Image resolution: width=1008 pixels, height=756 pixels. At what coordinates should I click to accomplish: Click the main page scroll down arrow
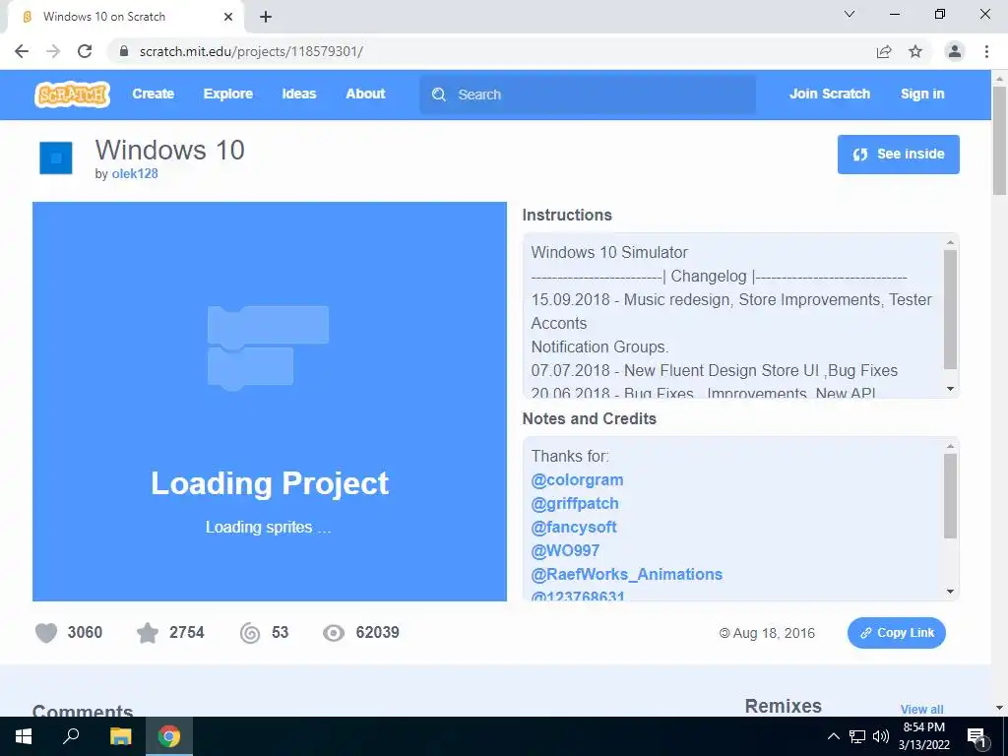coord(999,708)
